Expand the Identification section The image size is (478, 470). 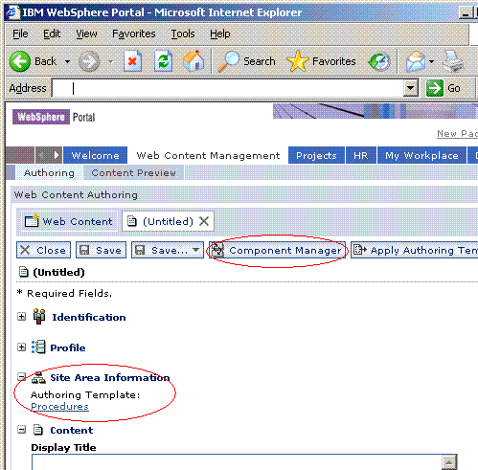pyautogui.click(x=21, y=317)
